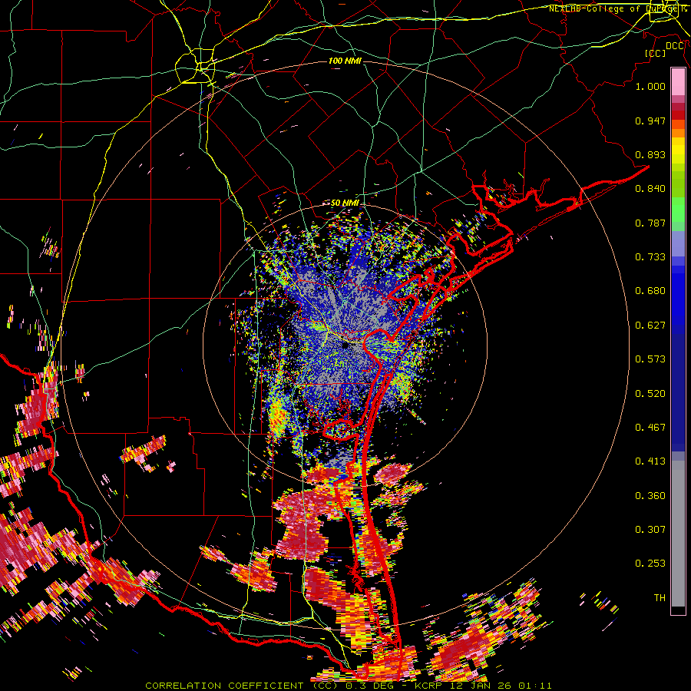Click the TH threshold label
This screenshot has width=691, height=691.
(x=660, y=598)
